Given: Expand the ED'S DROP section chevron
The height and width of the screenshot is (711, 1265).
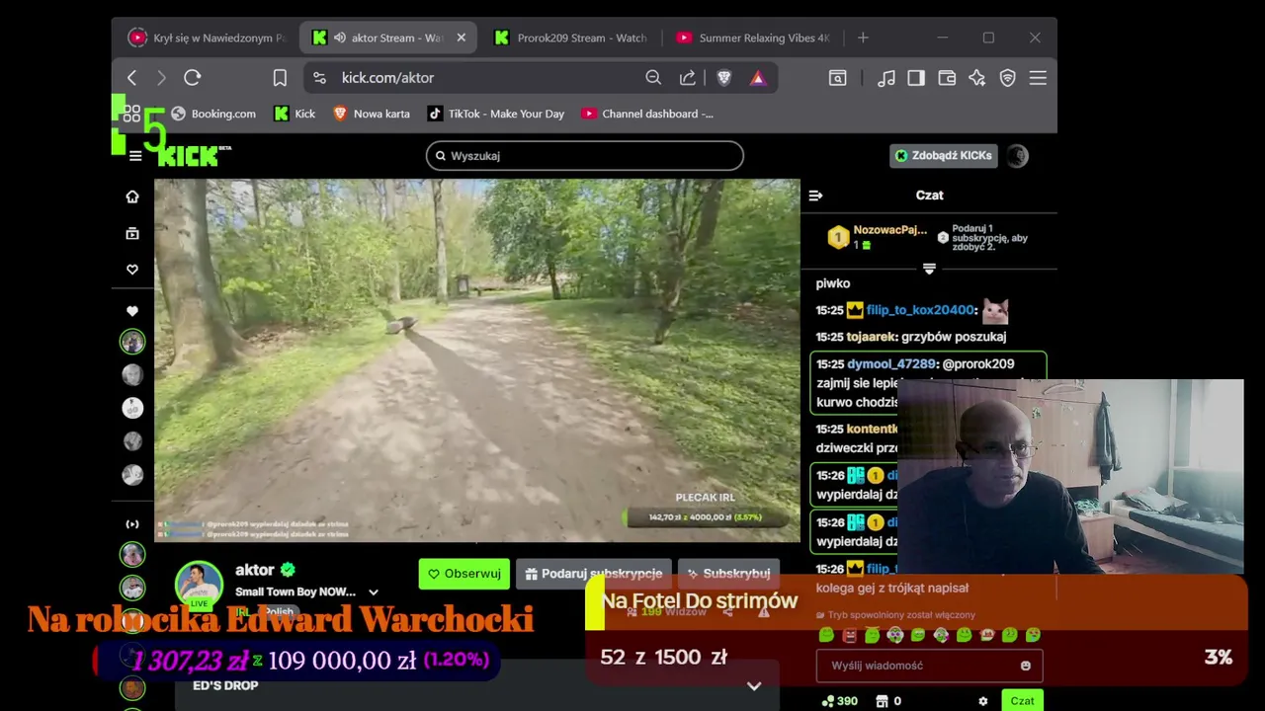Looking at the screenshot, I should (x=754, y=685).
